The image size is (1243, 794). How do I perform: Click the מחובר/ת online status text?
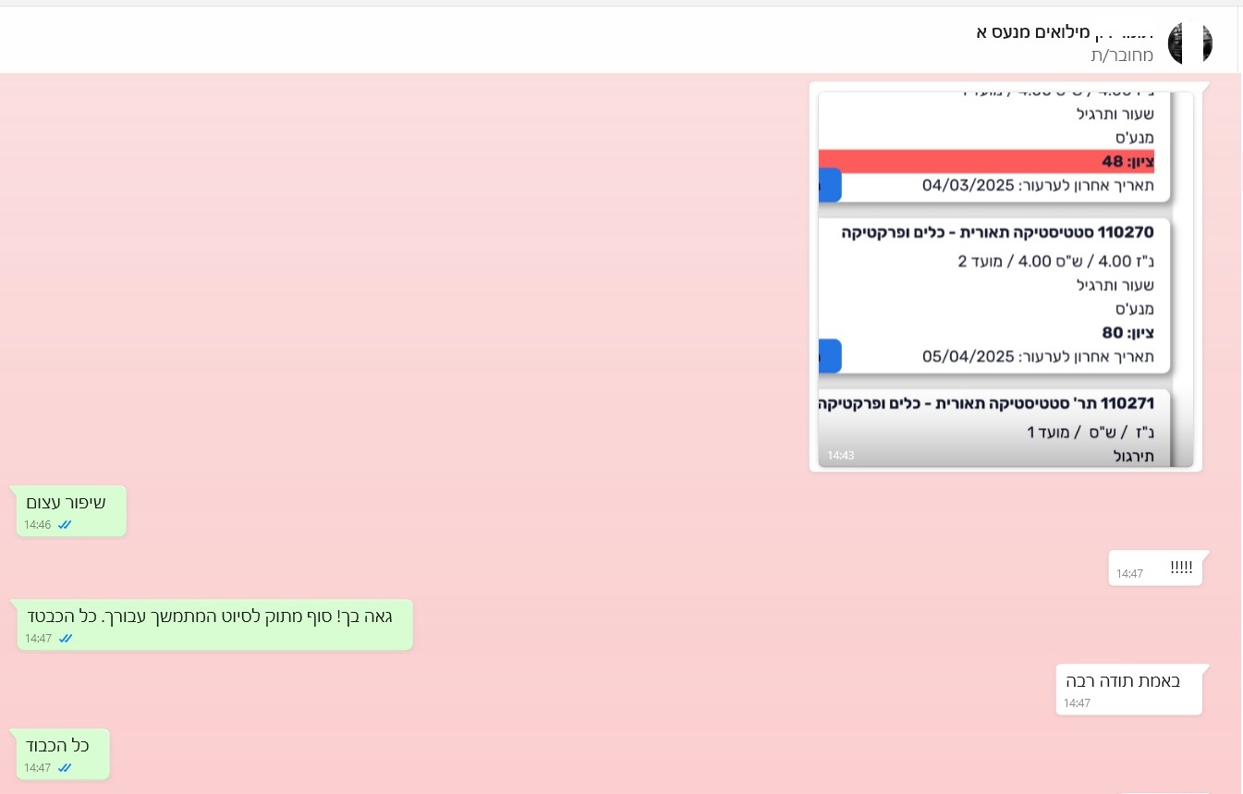[1121, 55]
